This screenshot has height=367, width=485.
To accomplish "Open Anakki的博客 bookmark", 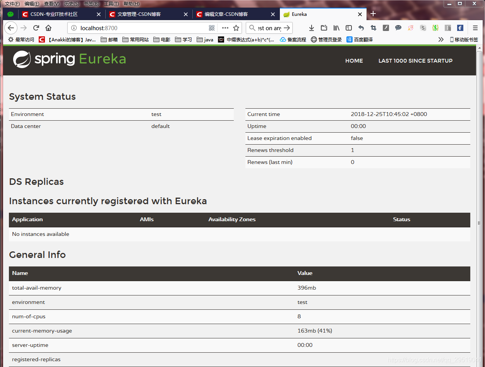I will [67, 39].
